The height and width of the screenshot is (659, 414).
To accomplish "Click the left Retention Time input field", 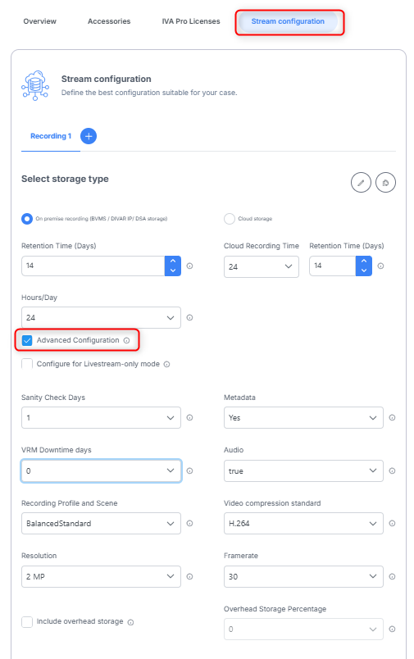I will 93,266.
